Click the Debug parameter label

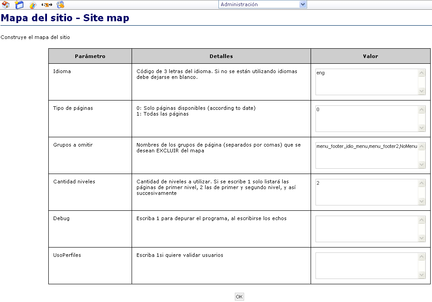point(62,219)
